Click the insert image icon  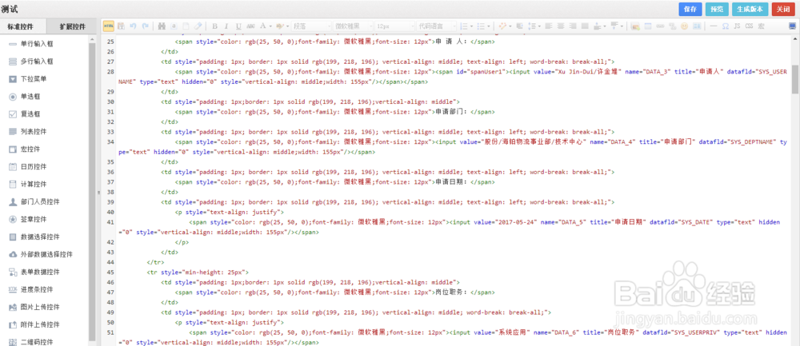pos(635,26)
